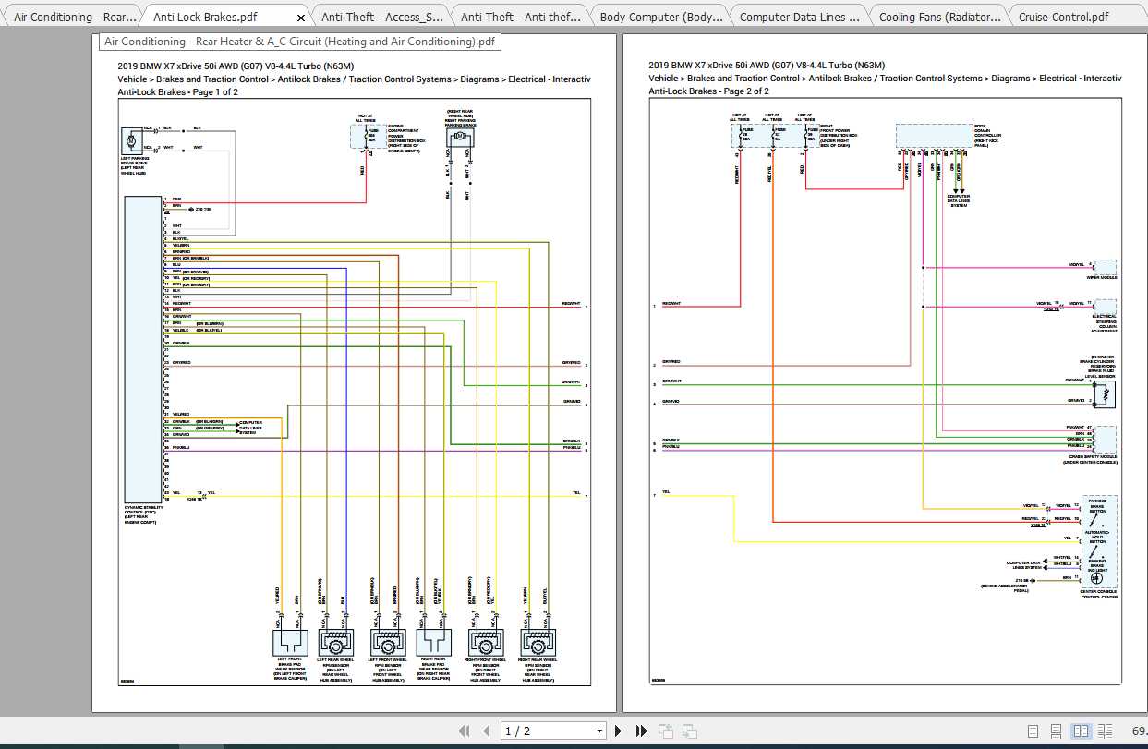Open the Anti-Theft - Access_S tab
Image resolution: width=1148 pixels, height=749 pixels.
[382, 17]
